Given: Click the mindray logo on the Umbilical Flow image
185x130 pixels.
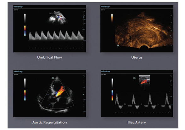Looking at the screenshot, I should (18, 7).
